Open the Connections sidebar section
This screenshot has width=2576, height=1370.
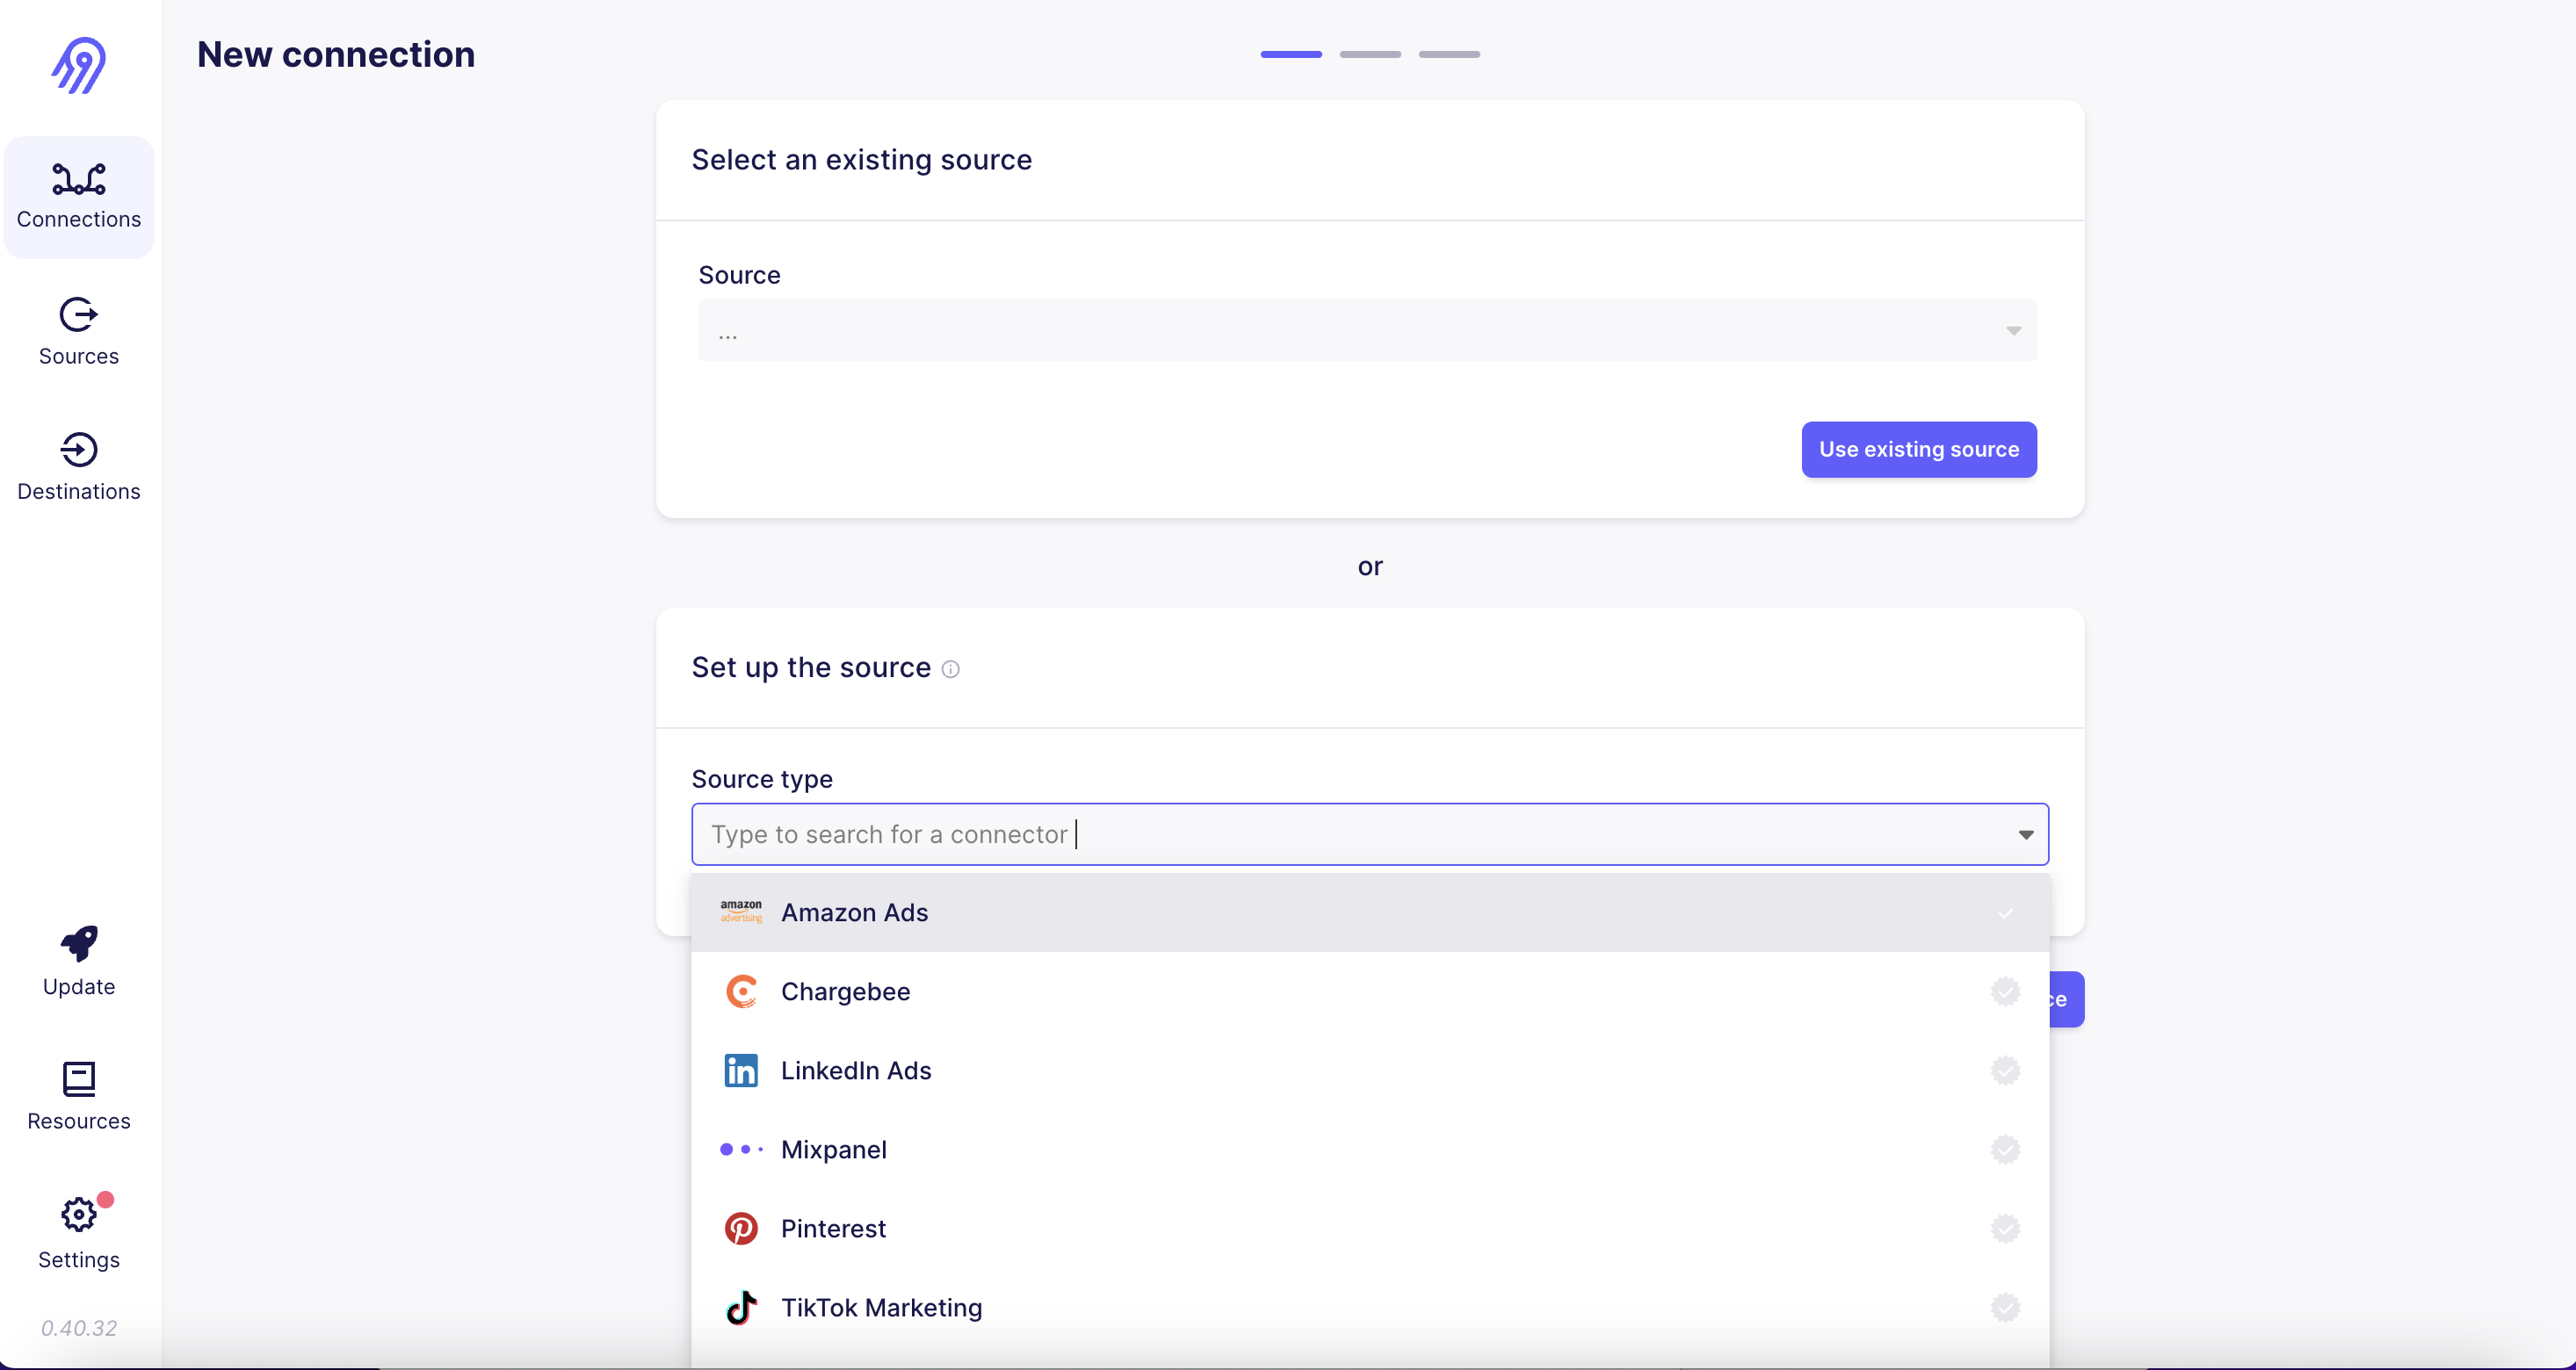pos(79,197)
